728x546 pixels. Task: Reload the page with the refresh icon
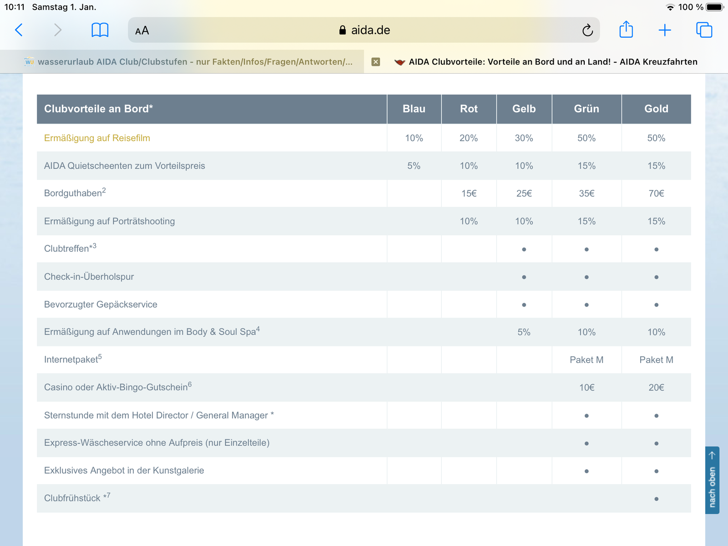[x=587, y=30]
